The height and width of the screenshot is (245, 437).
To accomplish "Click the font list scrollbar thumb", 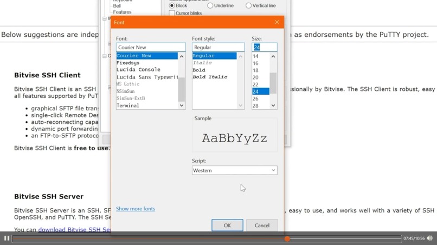I will tap(182, 89).
